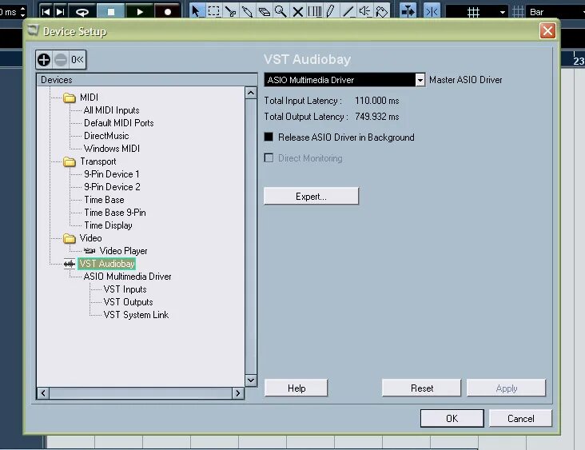The width and height of the screenshot is (585, 450).
Task: Click the ms value stepper arrows
Action: (x=23, y=11)
